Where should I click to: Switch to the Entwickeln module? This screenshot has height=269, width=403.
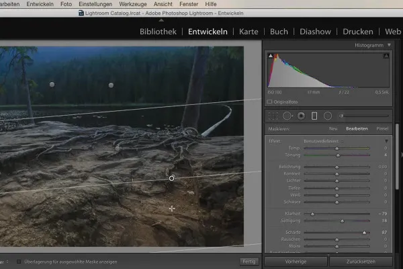208,32
